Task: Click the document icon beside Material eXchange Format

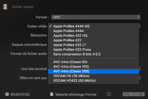Action: 52,94
